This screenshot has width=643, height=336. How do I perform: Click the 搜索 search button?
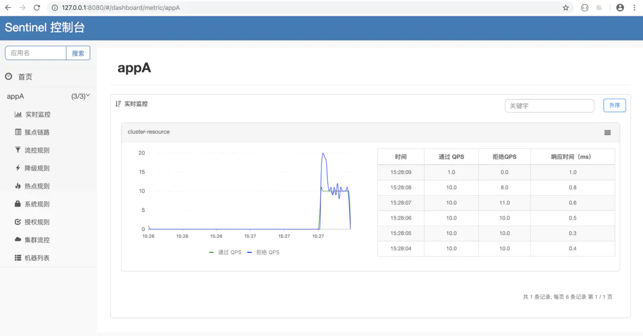pyautogui.click(x=78, y=53)
